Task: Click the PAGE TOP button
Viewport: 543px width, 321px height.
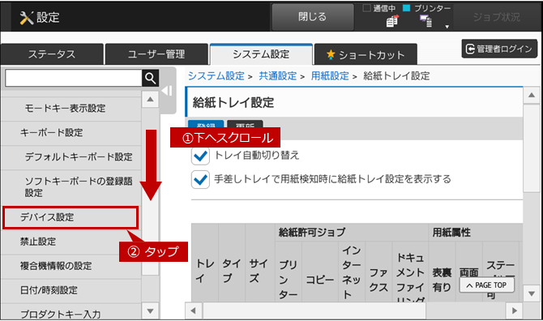Action: 486,285
